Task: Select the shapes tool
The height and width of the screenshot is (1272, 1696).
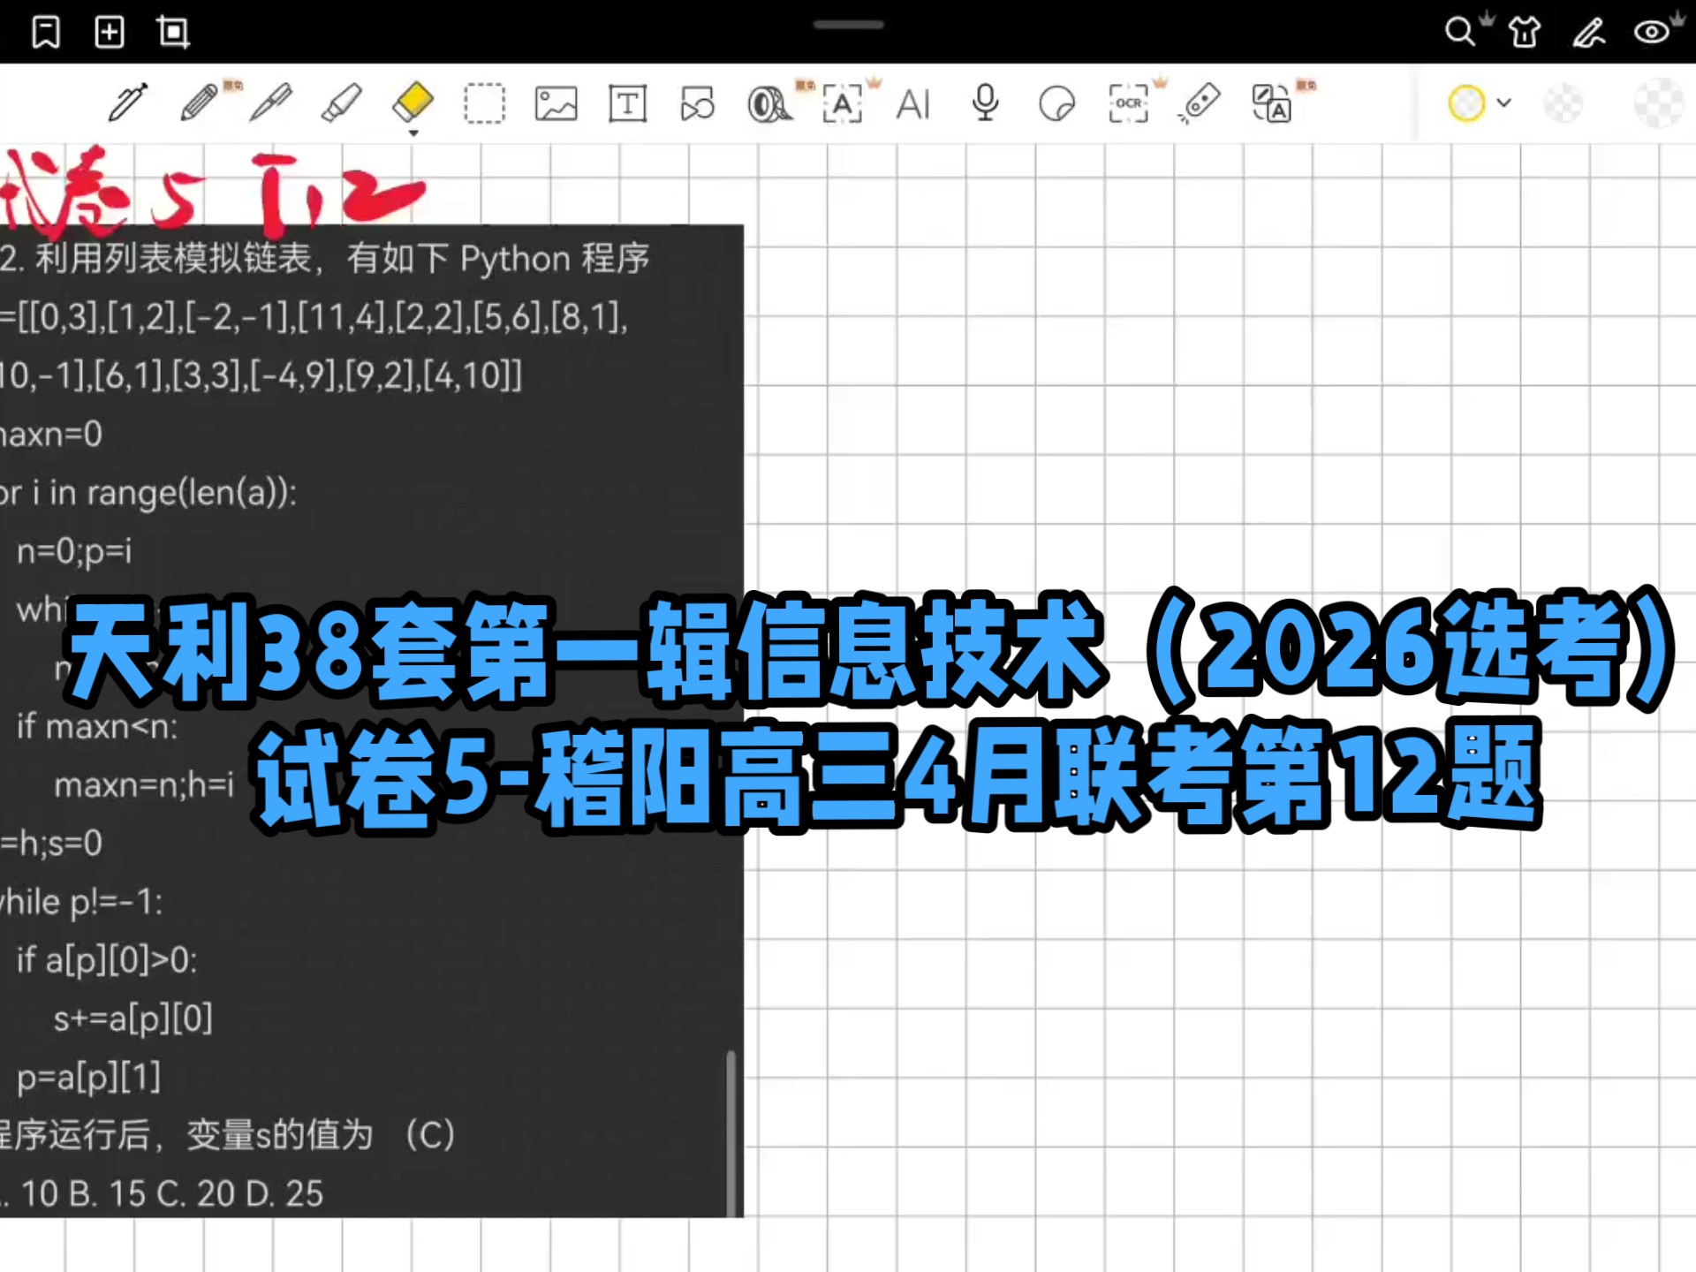Action: click(698, 103)
